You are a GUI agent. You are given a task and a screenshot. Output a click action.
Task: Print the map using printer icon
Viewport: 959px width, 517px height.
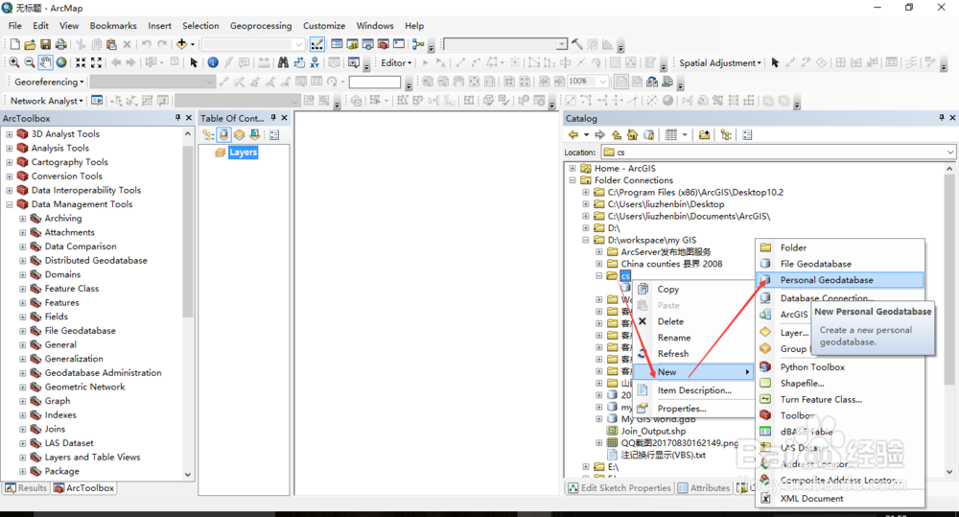tap(61, 44)
